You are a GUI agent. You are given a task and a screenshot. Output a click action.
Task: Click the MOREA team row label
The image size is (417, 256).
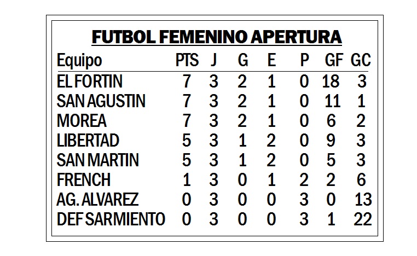[x=82, y=121]
